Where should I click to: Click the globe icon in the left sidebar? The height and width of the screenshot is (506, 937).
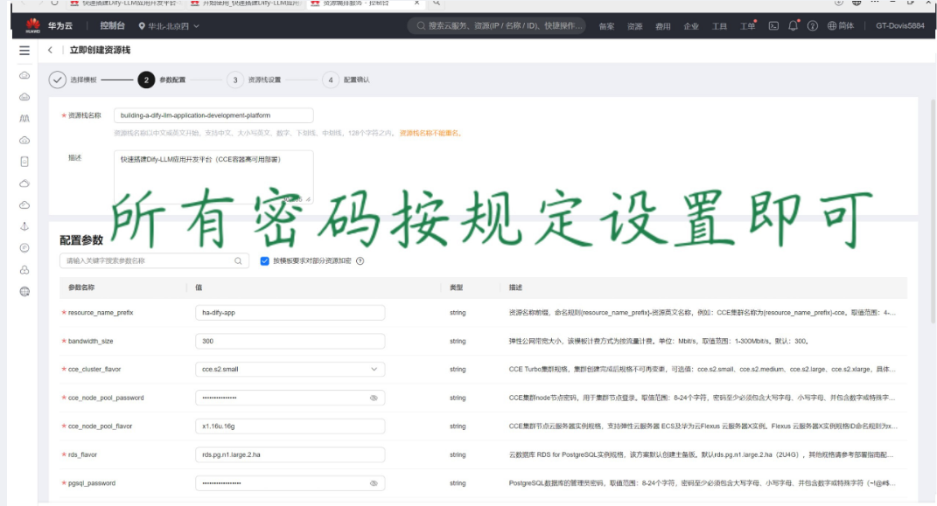pos(24,291)
